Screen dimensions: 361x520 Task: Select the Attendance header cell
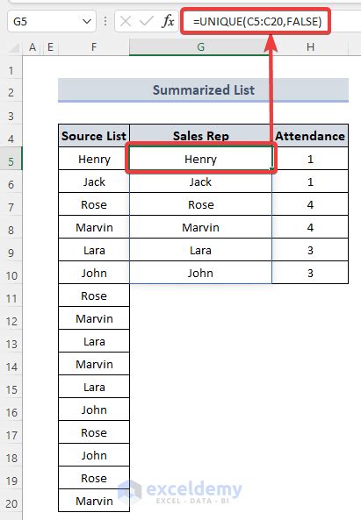tap(310, 136)
